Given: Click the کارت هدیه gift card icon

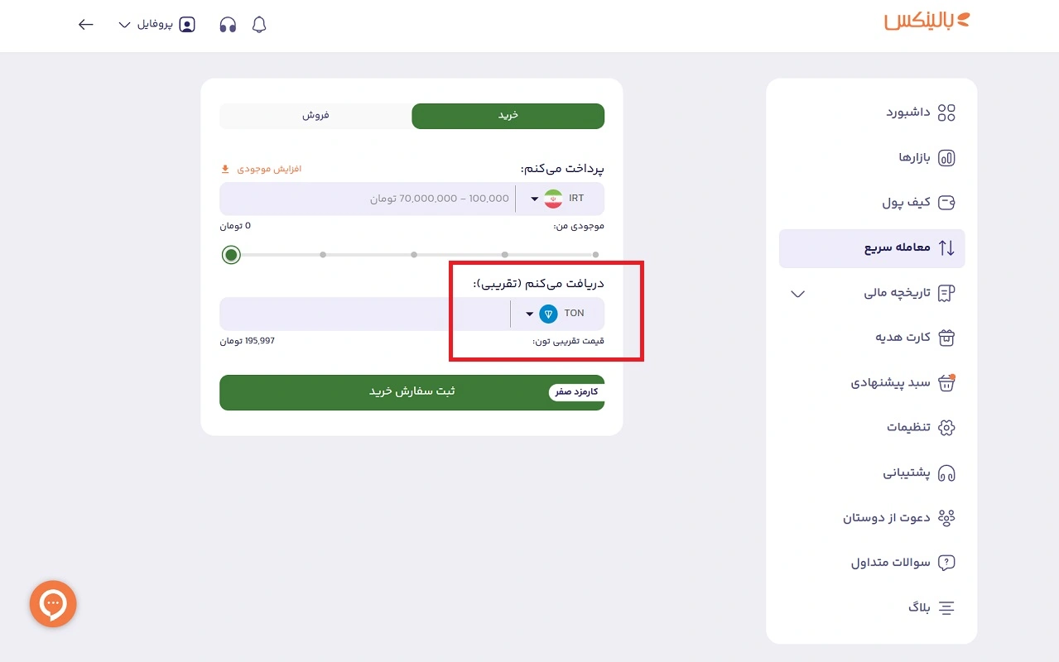Looking at the screenshot, I should pyautogui.click(x=946, y=338).
